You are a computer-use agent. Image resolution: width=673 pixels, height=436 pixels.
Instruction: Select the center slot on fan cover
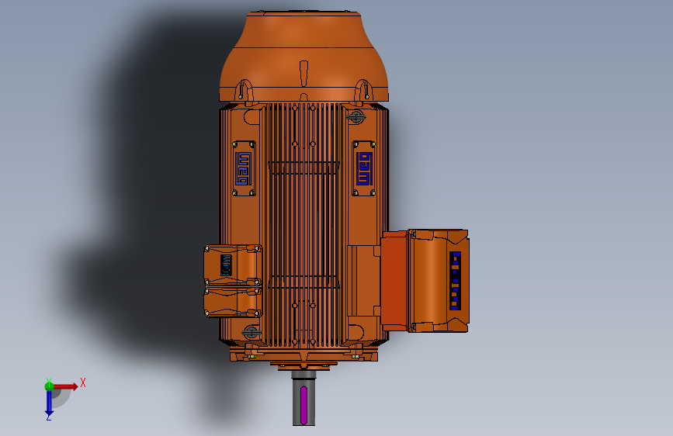pos(304,74)
